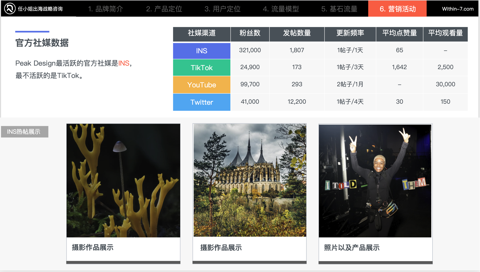Click the blue underline above 官方社媒数据
Screen dimensions: 480x272
[32, 32]
